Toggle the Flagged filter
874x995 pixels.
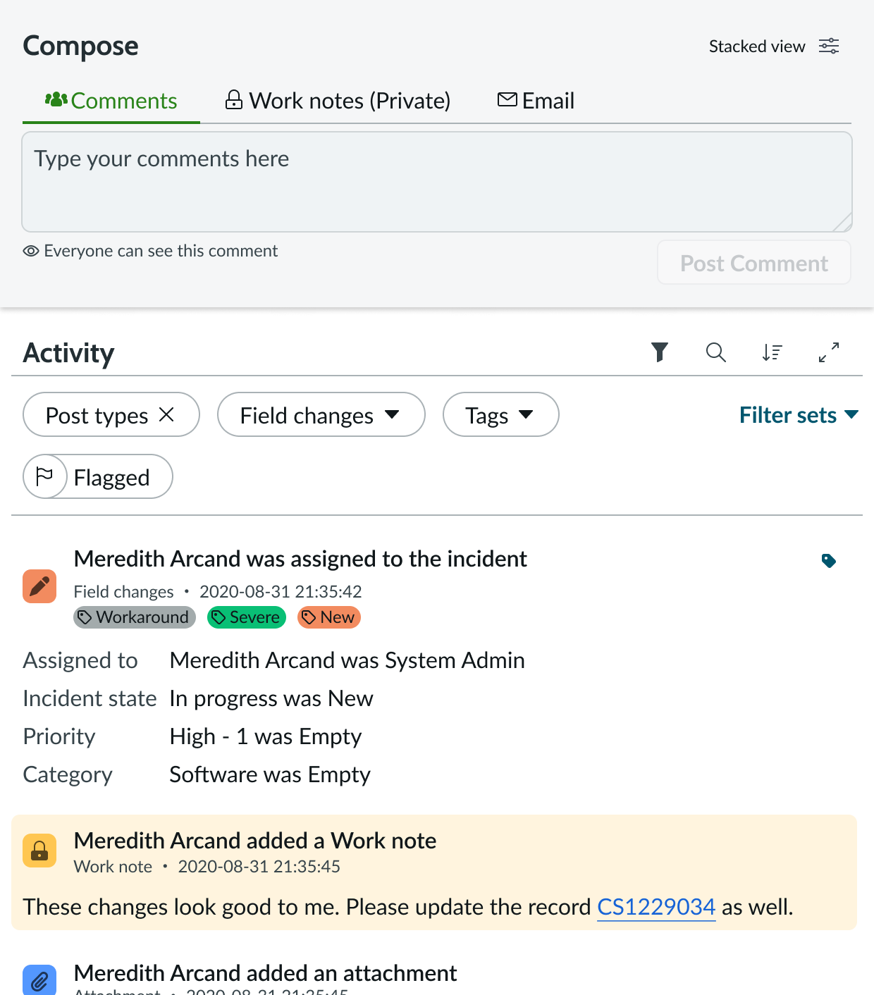coord(98,476)
